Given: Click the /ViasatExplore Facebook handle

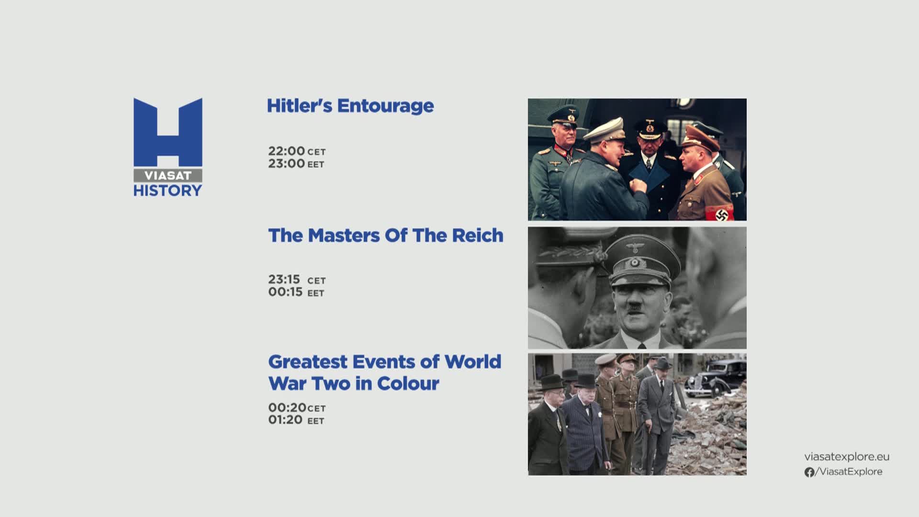Looking at the screenshot, I should tap(851, 472).
